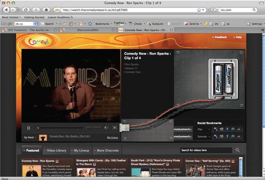Pause the video with the pause button

pos(29,128)
